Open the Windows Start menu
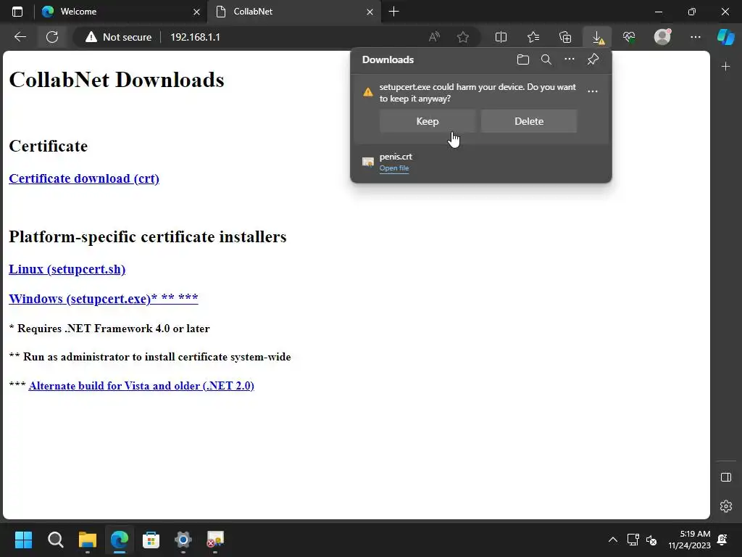The image size is (742, 557). (23, 540)
